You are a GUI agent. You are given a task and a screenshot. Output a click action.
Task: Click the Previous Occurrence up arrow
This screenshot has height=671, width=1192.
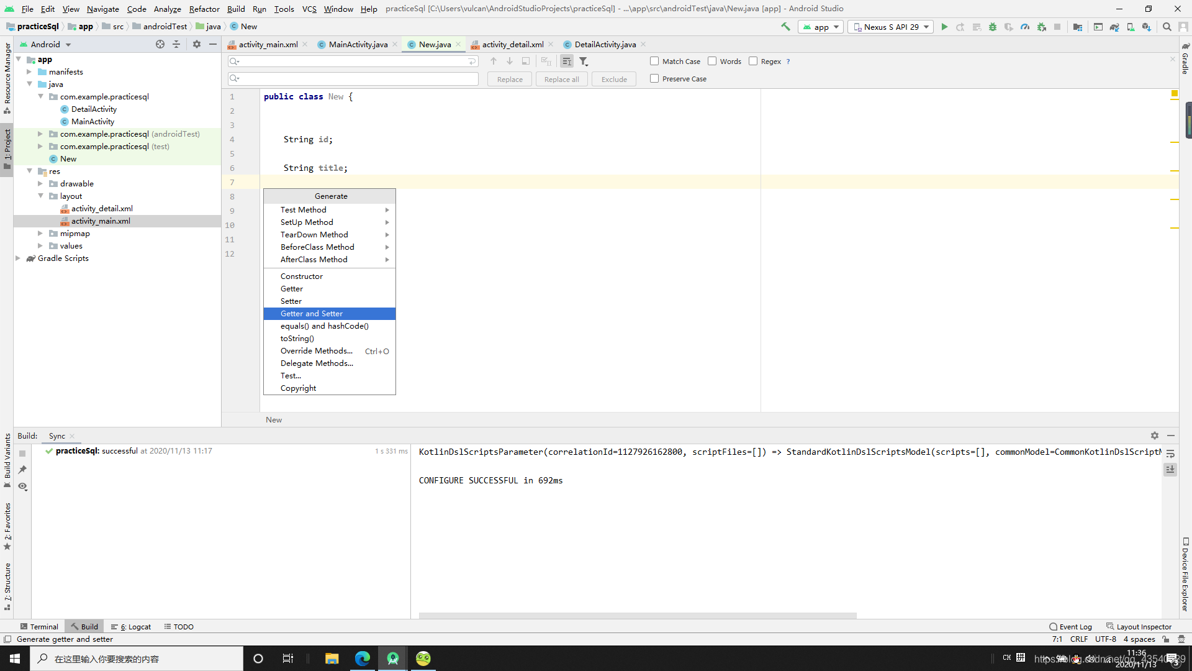click(494, 61)
